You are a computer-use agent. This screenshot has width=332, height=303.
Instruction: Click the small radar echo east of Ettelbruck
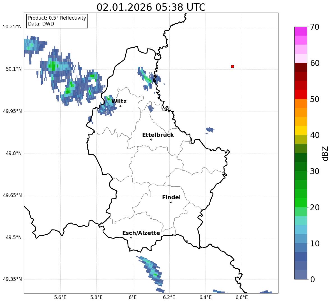(210, 130)
